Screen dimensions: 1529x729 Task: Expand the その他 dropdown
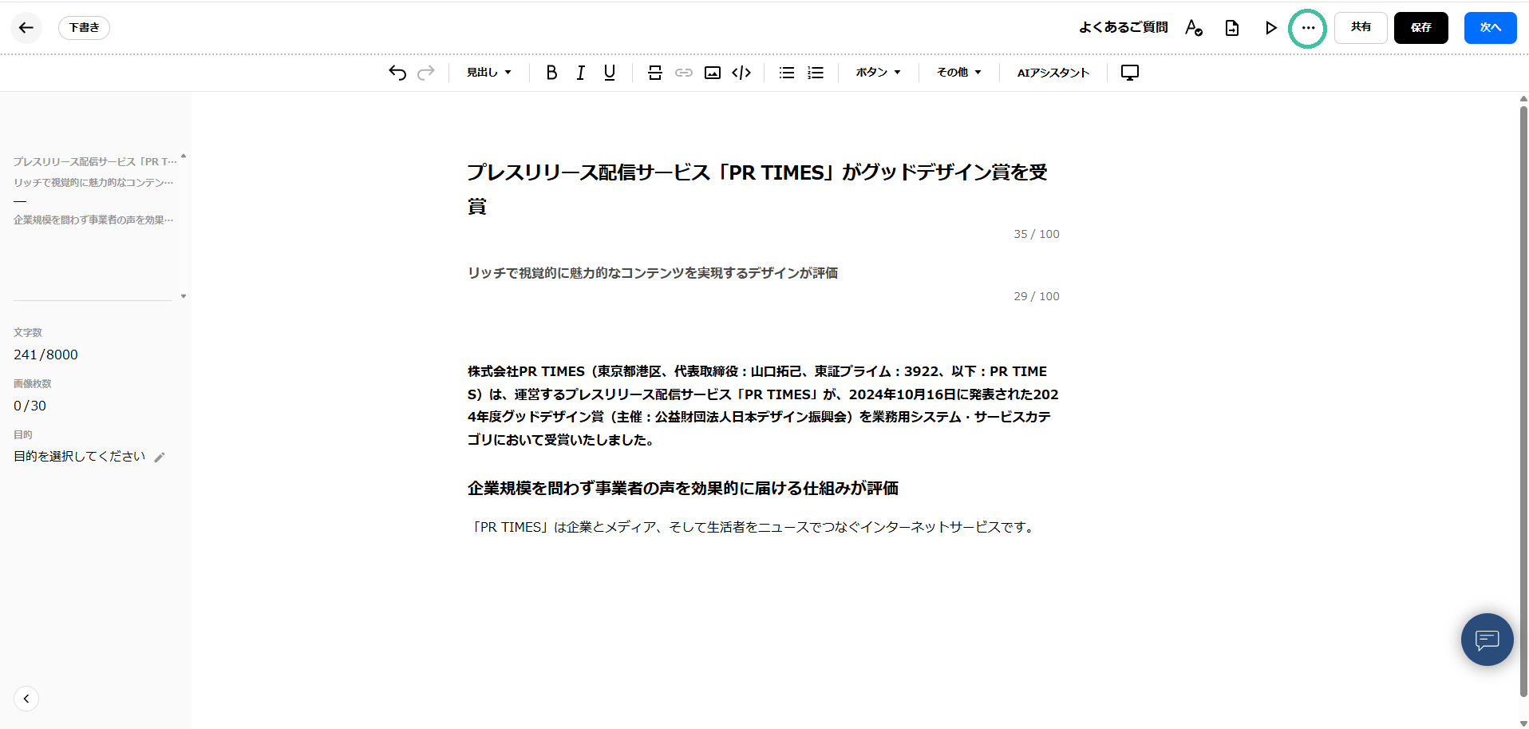[958, 73]
